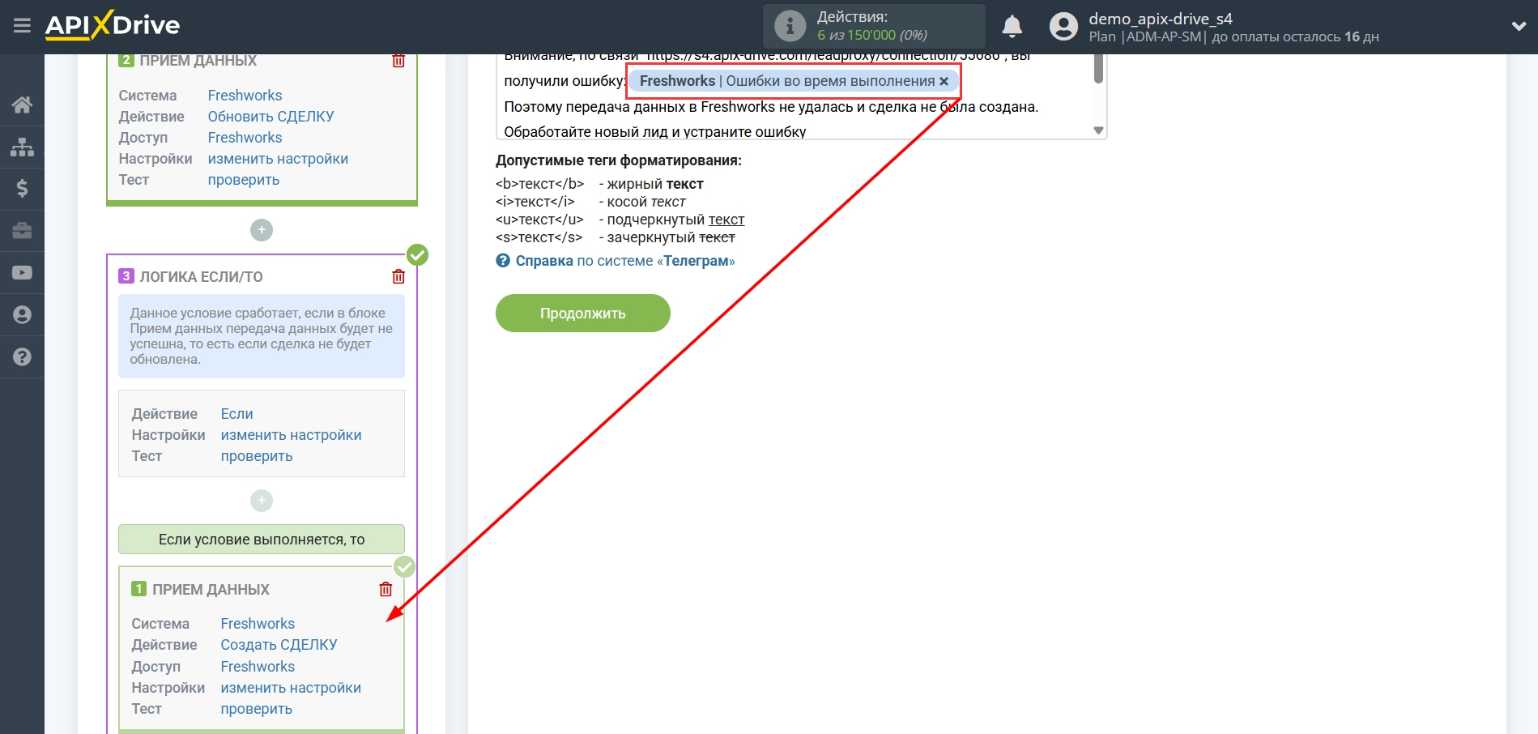The height and width of the screenshot is (734, 1538).
Task: Add a step via plus below block 2
Action: coord(261,230)
